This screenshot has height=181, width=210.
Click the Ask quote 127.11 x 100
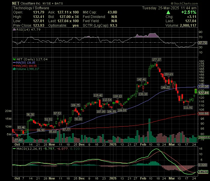point(68,12)
